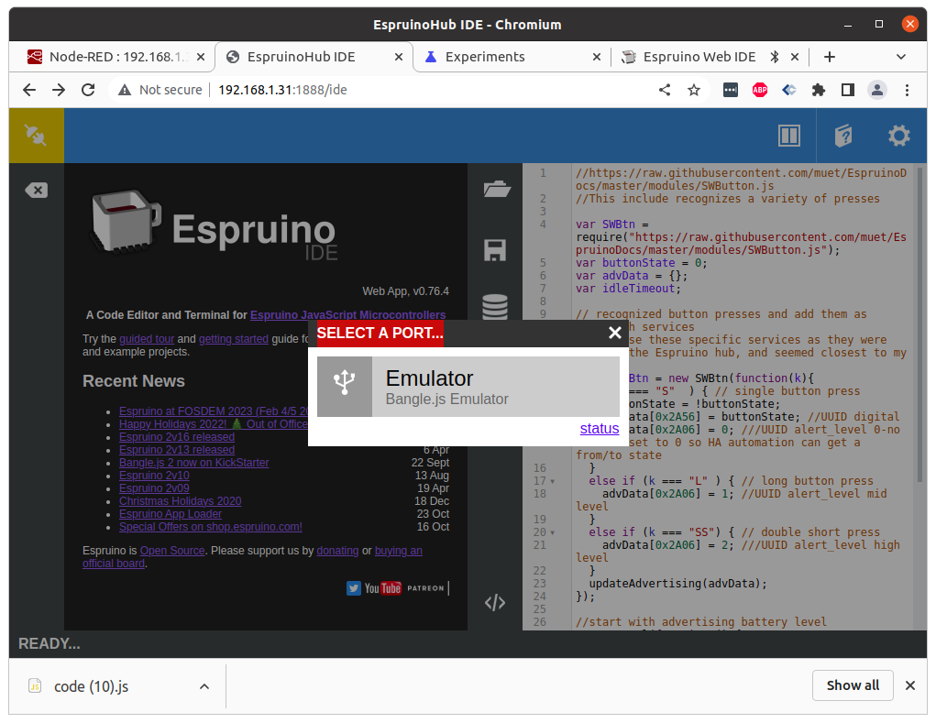Screen dimensions: 936x723
Task: Open the help book icon
Action: [x=842, y=136]
